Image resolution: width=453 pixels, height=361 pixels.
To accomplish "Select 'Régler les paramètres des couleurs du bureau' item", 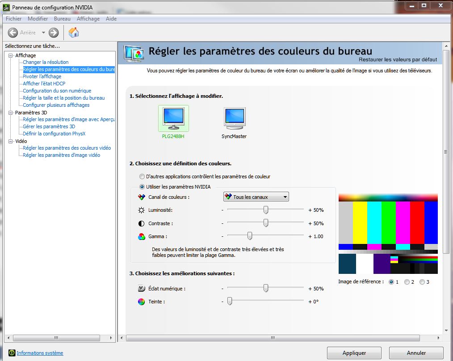I will coord(69,69).
